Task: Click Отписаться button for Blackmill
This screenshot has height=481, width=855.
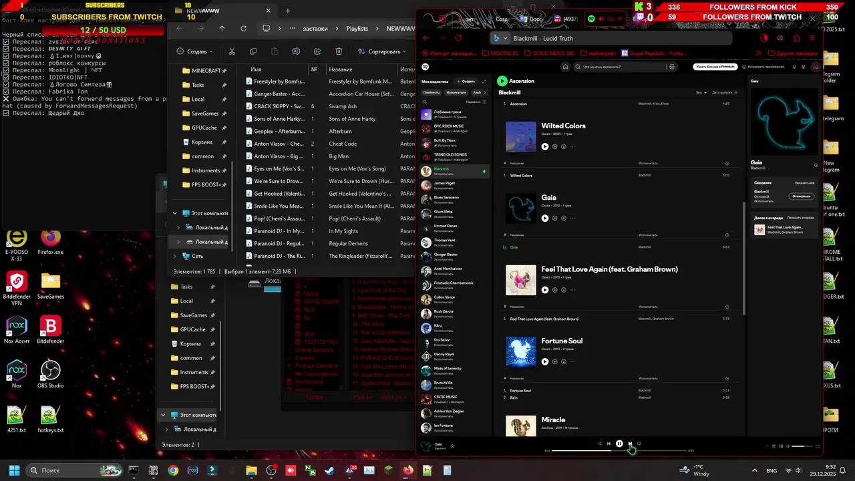Action: (x=802, y=196)
